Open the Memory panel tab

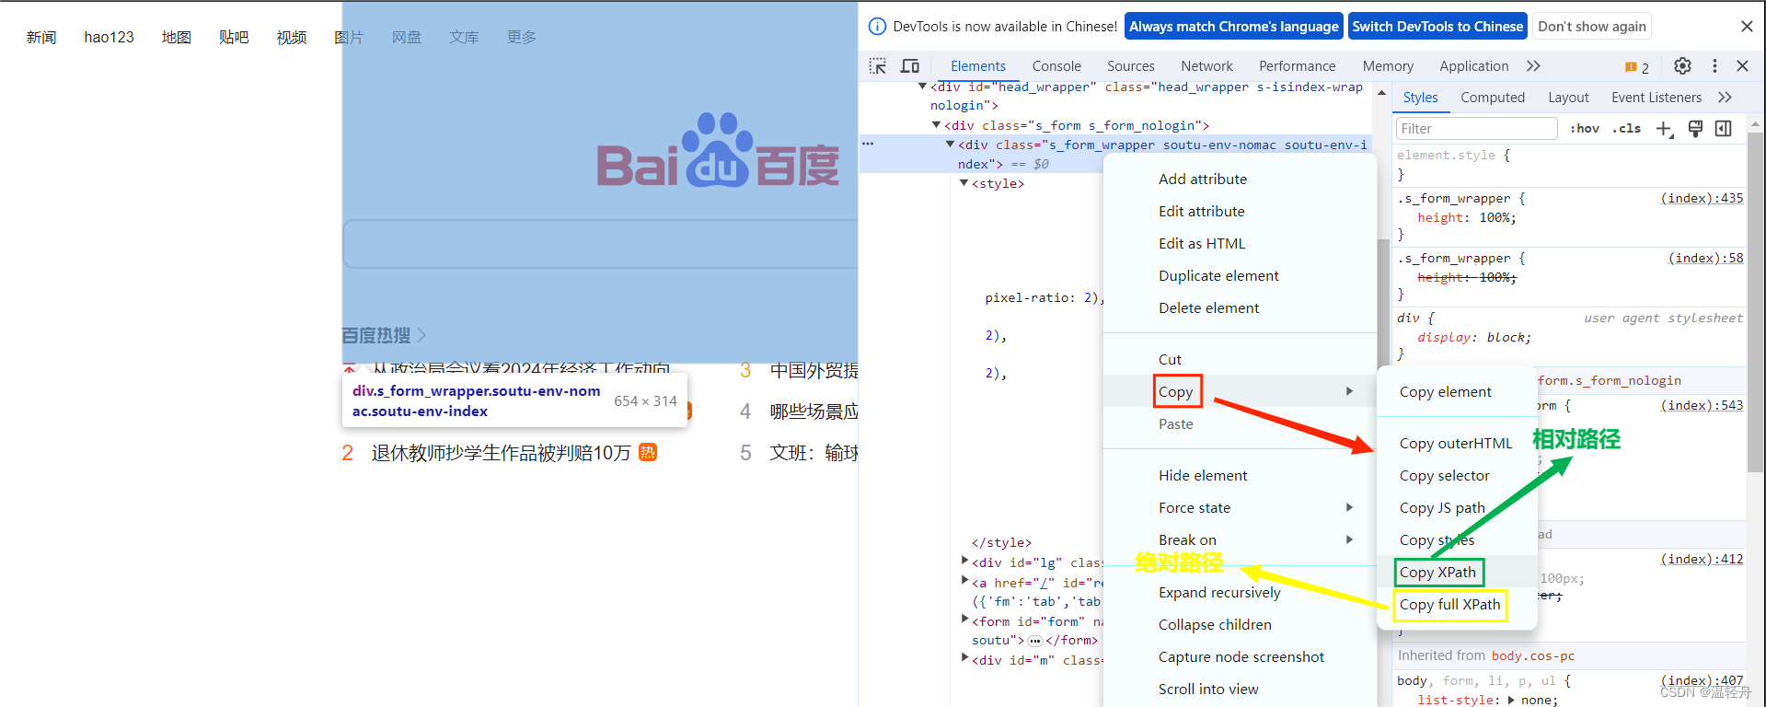[1388, 66]
